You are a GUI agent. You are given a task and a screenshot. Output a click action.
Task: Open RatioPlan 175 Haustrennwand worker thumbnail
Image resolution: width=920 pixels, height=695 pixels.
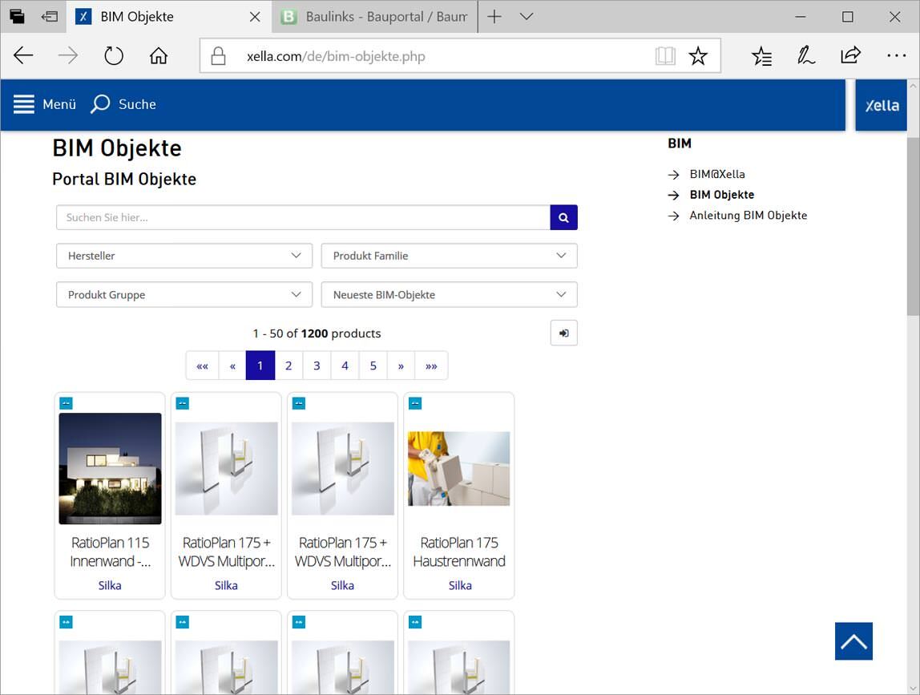point(459,468)
